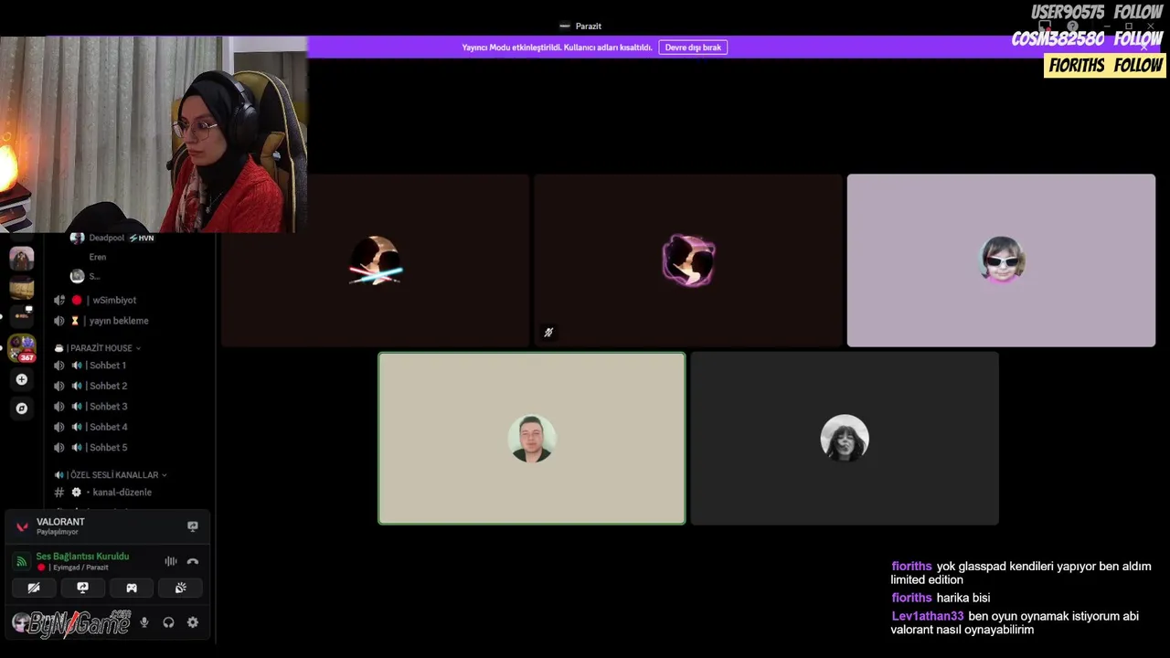Screen dimensions: 1170x658
Task: Click the Devre dışı bırak button
Action: tap(693, 48)
